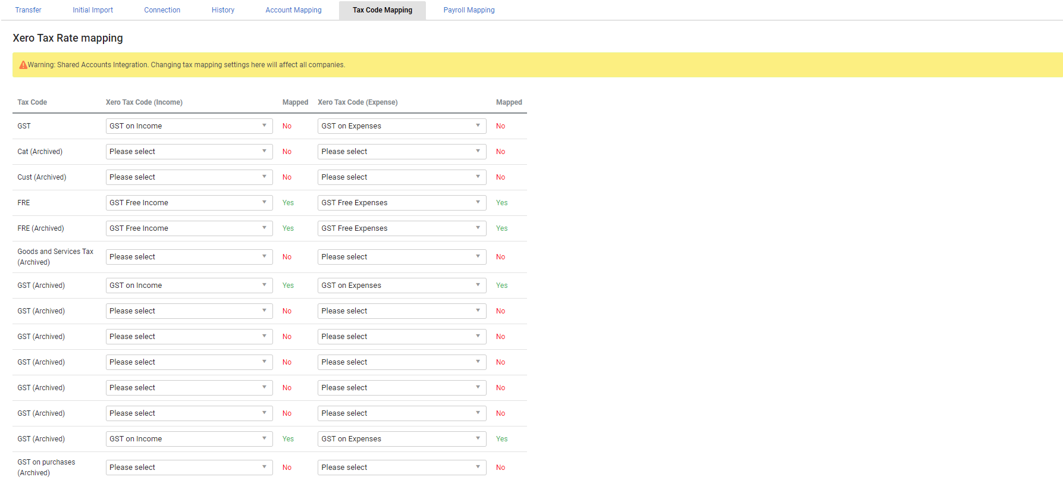
Task: Click expense Mapped No in Cat (Archived) row
Action: point(500,152)
